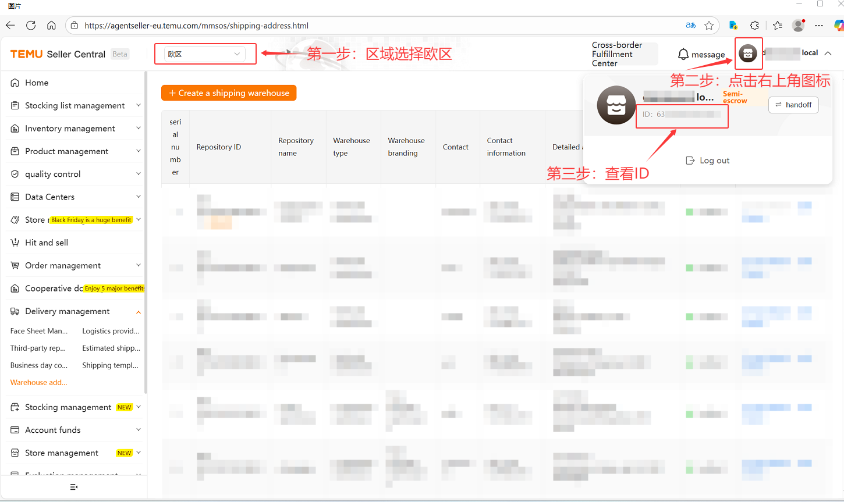Screen dimensions: 844x502
Task: Go to browser home page icon
Action: tap(51, 26)
